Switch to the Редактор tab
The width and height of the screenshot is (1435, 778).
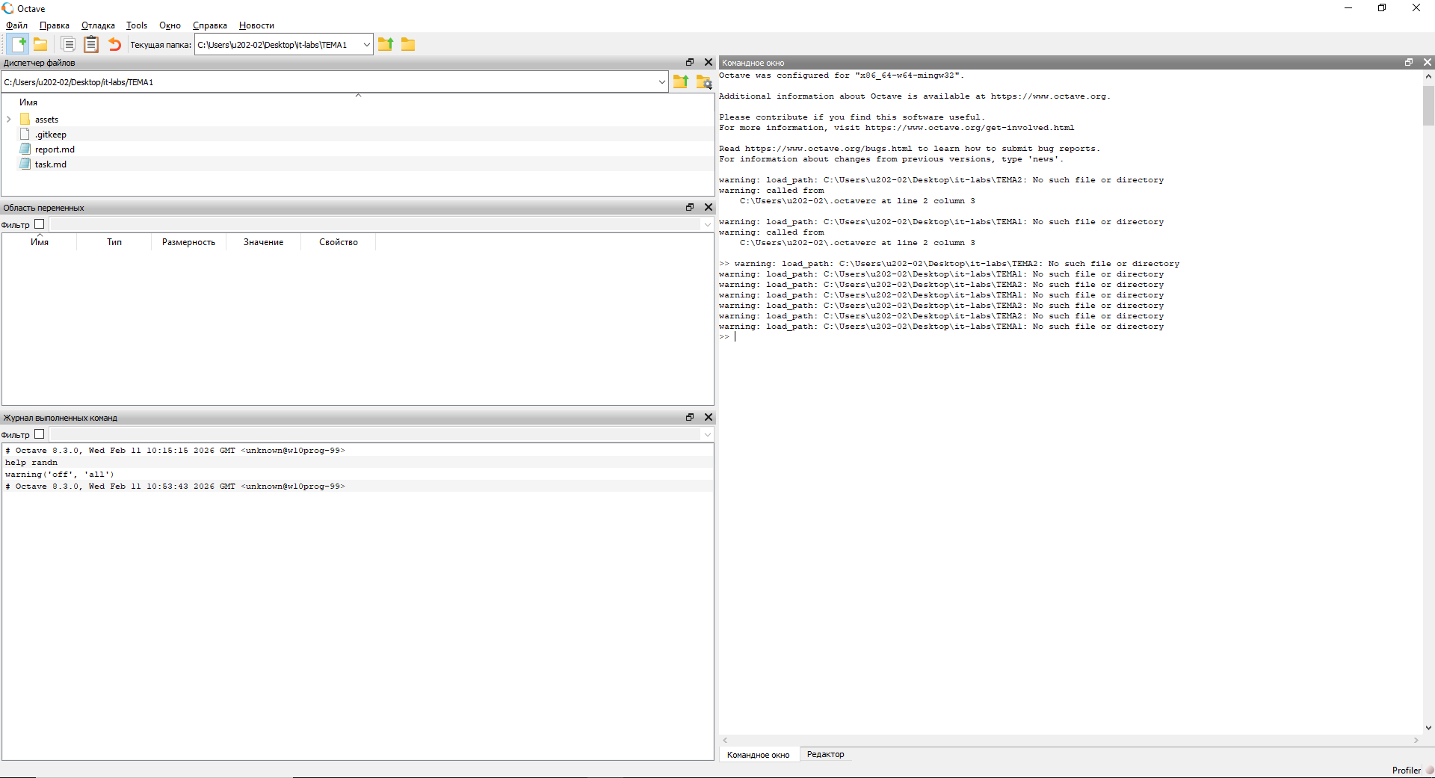[825, 755]
